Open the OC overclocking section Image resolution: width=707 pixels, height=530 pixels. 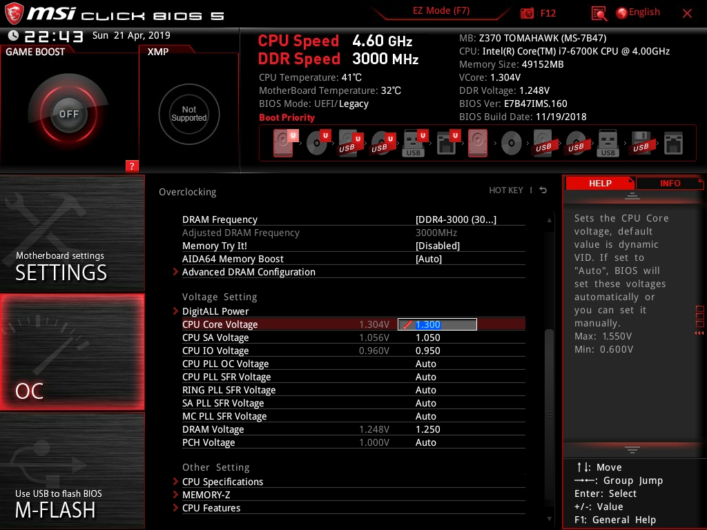coord(72,352)
